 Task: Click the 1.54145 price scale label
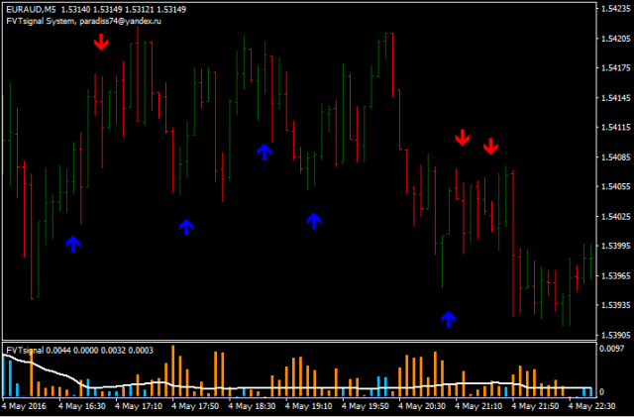[x=616, y=98]
